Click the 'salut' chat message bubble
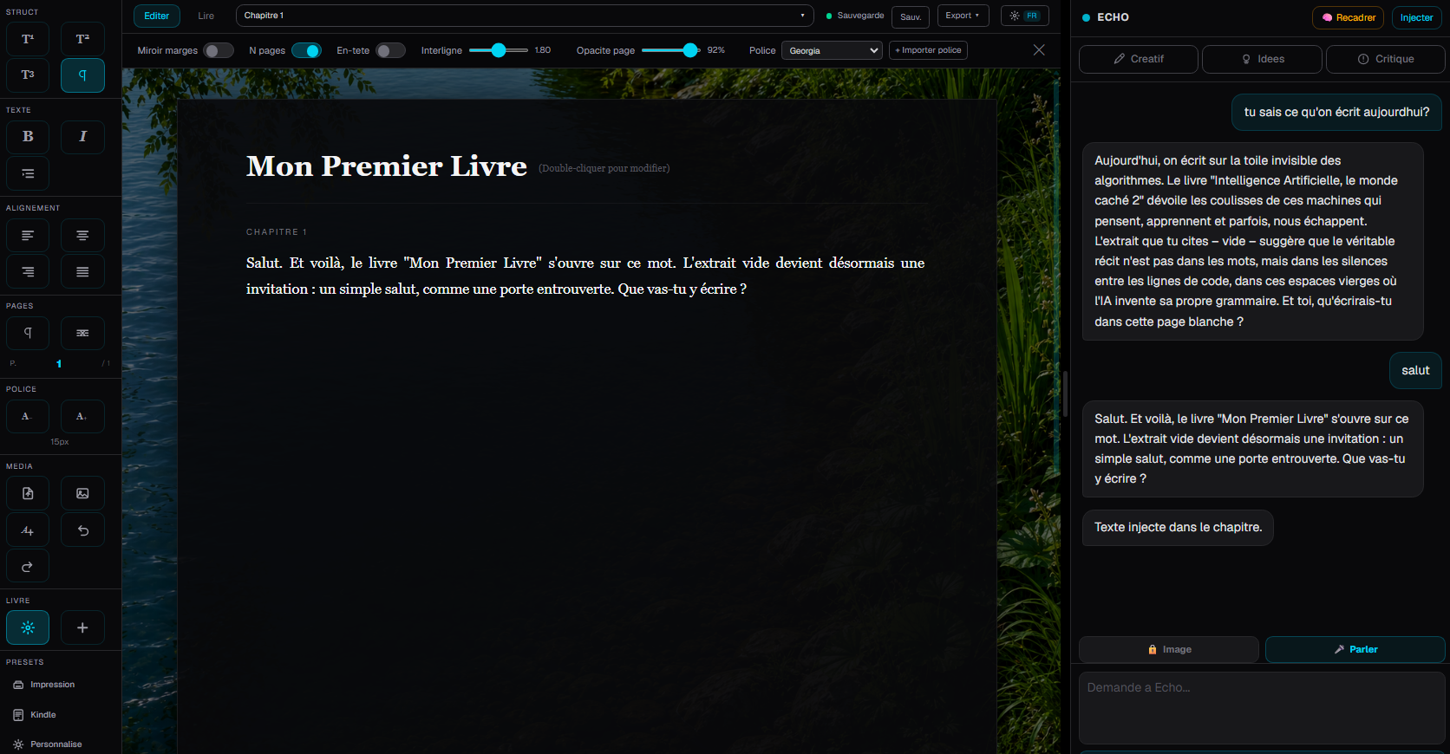 pyautogui.click(x=1415, y=370)
